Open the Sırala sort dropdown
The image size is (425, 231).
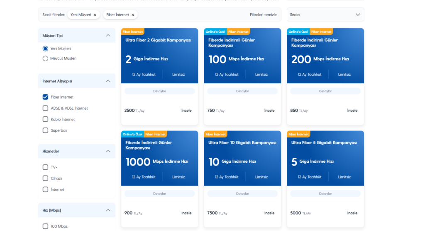pyautogui.click(x=325, y=15)
